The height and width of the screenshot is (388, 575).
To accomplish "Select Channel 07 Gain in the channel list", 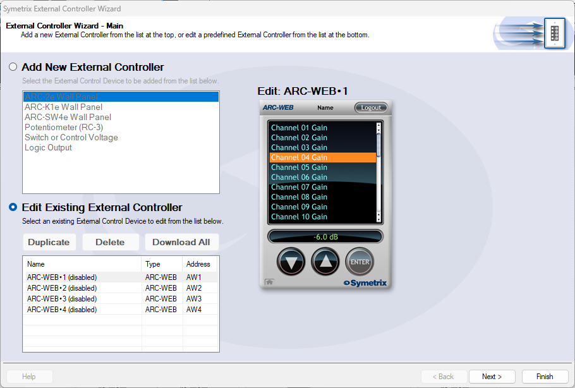I will (x=299, y=187).
